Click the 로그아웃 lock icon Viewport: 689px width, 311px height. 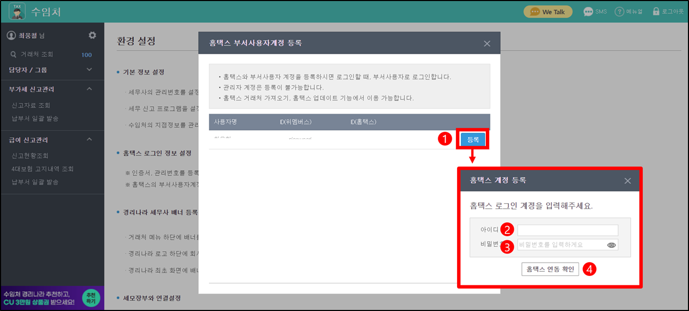click(x=655, y=12)
